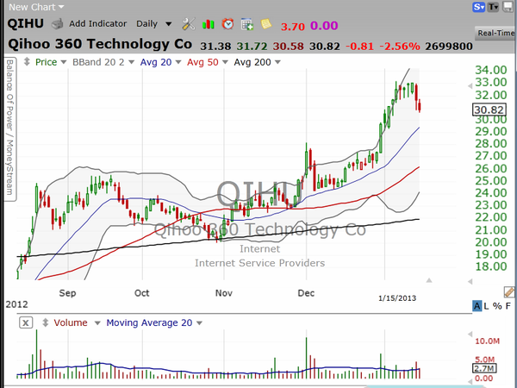Open the Avg 50 moving average dropdown
The image size is (517, 388).
click(208, 62)
